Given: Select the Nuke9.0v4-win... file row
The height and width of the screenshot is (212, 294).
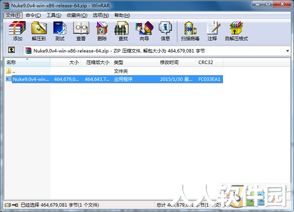Looking at the screenshot, I should pos(114,79).
